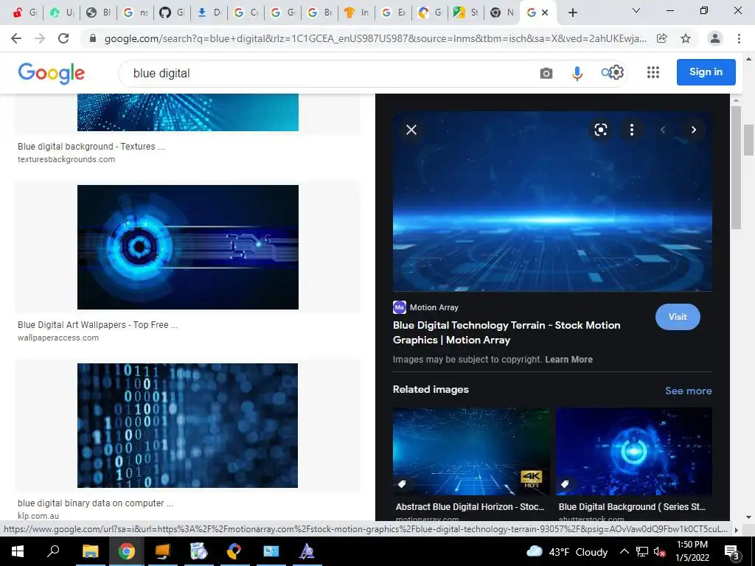This screenshot has height=566, width=755.
Task: Click the orange monitor app on the taskbar
Action: (163, 551)
